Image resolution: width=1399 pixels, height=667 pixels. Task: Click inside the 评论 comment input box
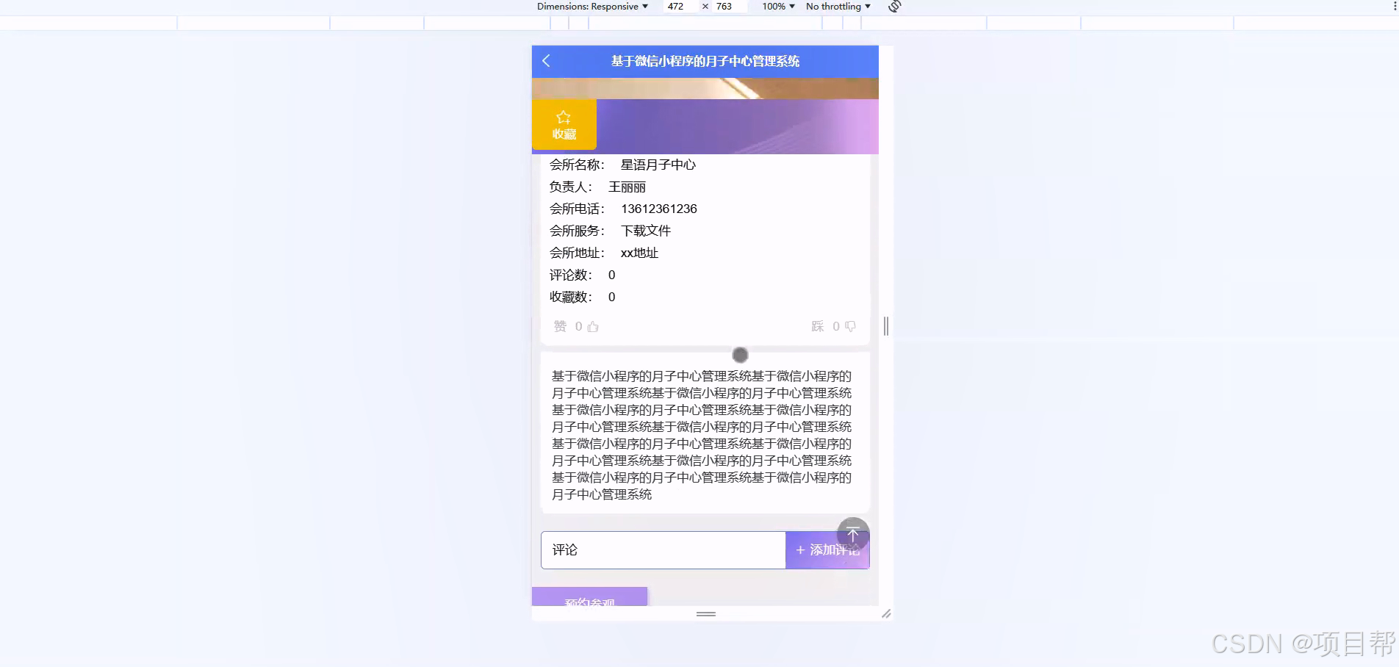(x=661, y=550)
